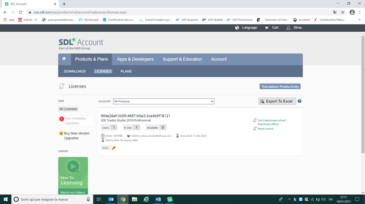Select All Licenses view
365x204 pixels.
click(x=68, y=109)
